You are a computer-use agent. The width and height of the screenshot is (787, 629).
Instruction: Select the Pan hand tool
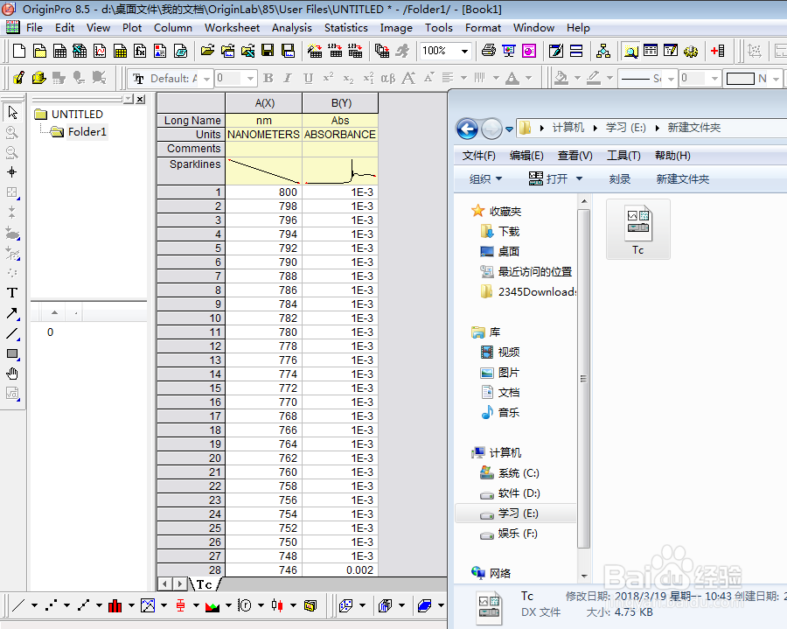tap(12, 374)
